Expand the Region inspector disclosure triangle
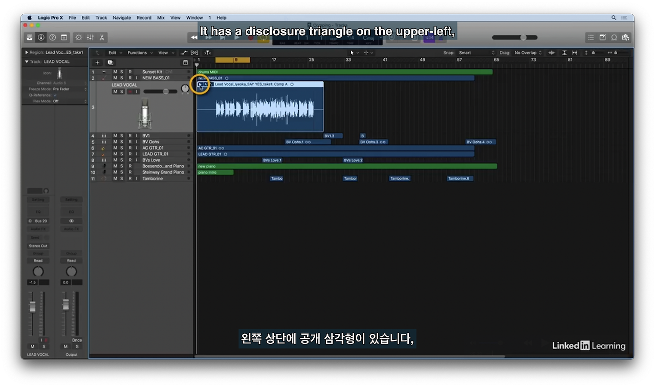Image resolution: width=655 pixels, height=387 pixels. coord(27,52)
